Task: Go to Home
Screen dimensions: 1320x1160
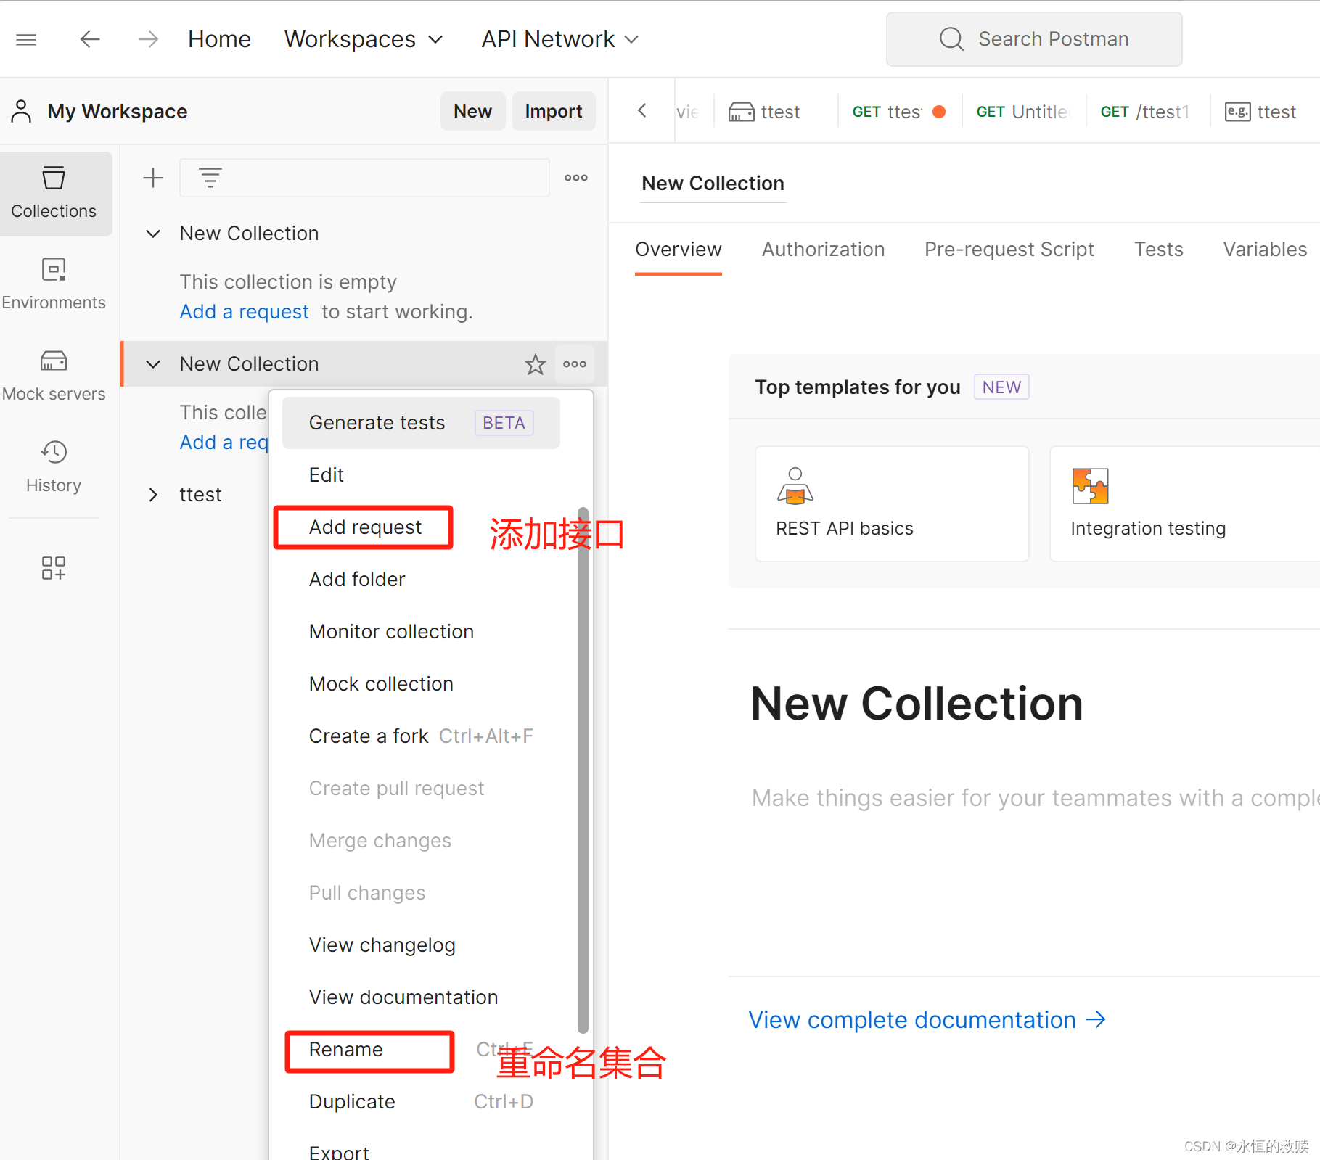Action: (219, 39)
